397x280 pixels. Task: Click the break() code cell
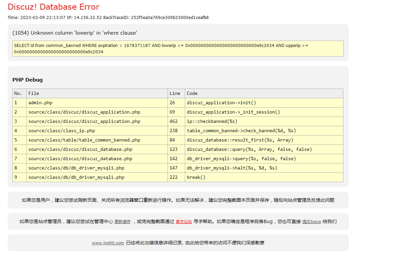196,177
